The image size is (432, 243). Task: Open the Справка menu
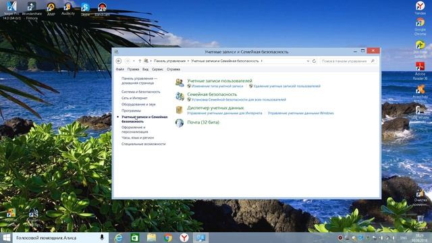173,69
